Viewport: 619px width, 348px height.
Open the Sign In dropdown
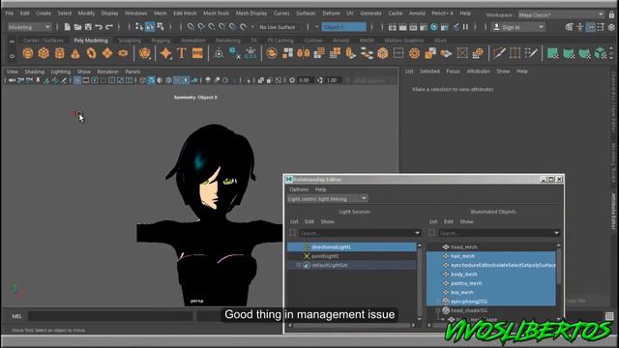point(518,27)
